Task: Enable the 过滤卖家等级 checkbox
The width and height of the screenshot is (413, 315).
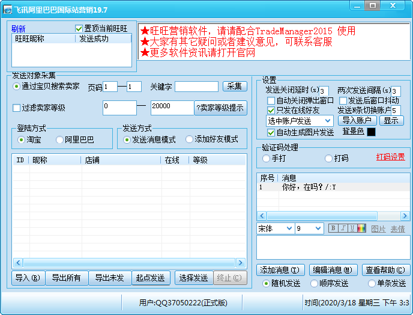Action: pyautogui.click(x=17, y=108)
